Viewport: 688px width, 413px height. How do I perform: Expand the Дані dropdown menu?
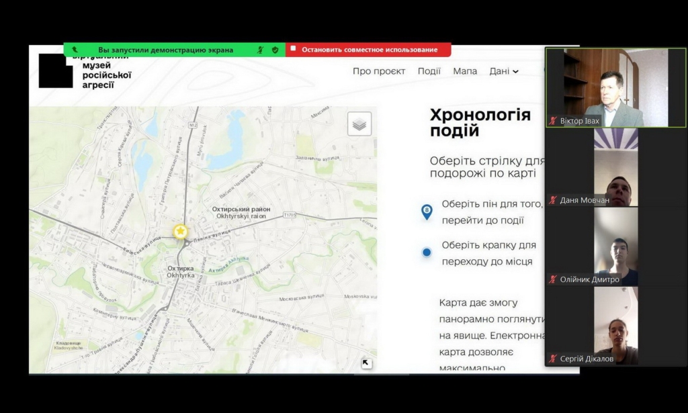[504, 71]
